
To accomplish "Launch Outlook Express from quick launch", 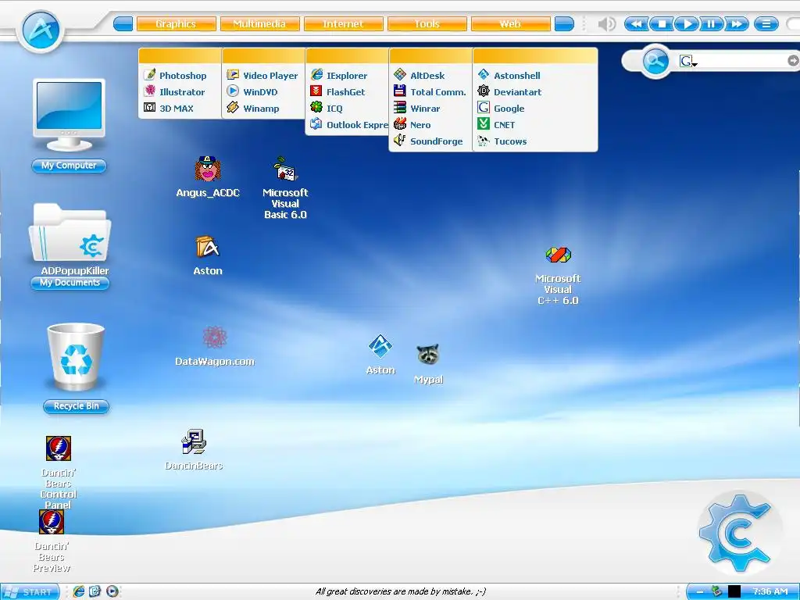I will click(x=95, y=591).
